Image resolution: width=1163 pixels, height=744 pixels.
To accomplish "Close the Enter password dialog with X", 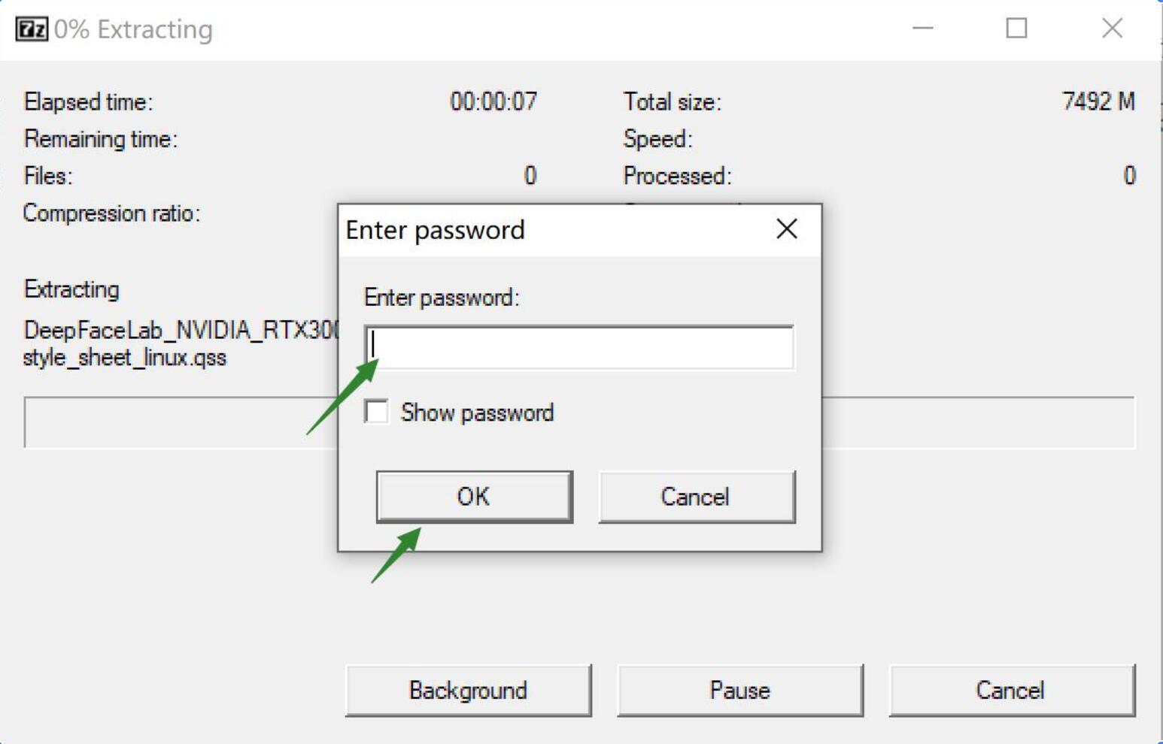I will coord(787,229).
